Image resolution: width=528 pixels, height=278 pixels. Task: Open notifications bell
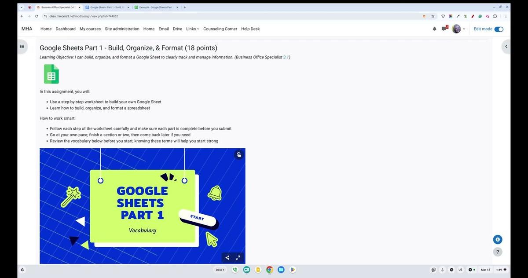point(434,29)
